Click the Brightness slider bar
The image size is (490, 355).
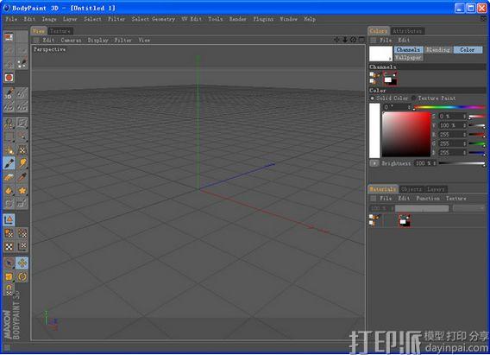[x=462, y=163]
